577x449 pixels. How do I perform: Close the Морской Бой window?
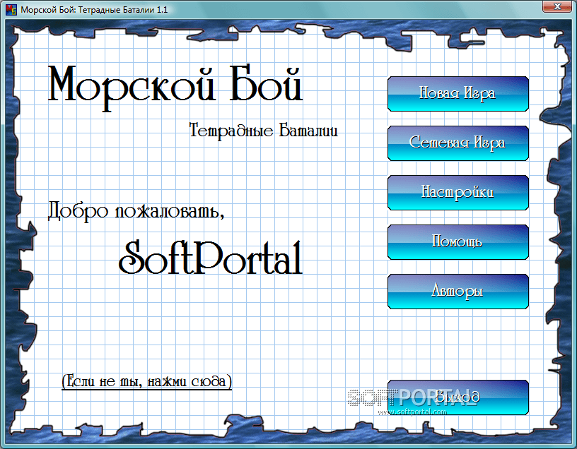[x=557, y=6]
